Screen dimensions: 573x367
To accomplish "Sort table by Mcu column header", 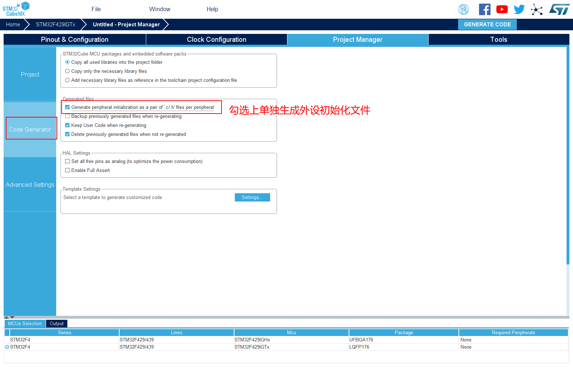I will [x=291, y=332].
